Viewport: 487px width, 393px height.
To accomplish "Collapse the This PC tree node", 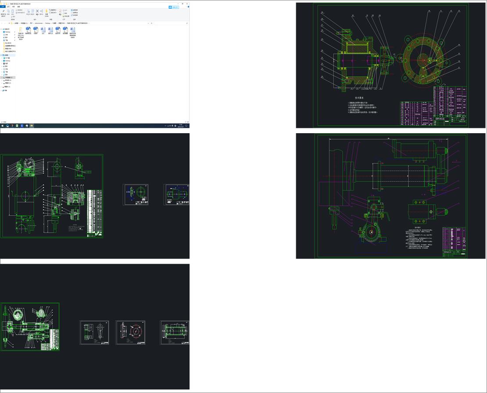I will 1,55.
